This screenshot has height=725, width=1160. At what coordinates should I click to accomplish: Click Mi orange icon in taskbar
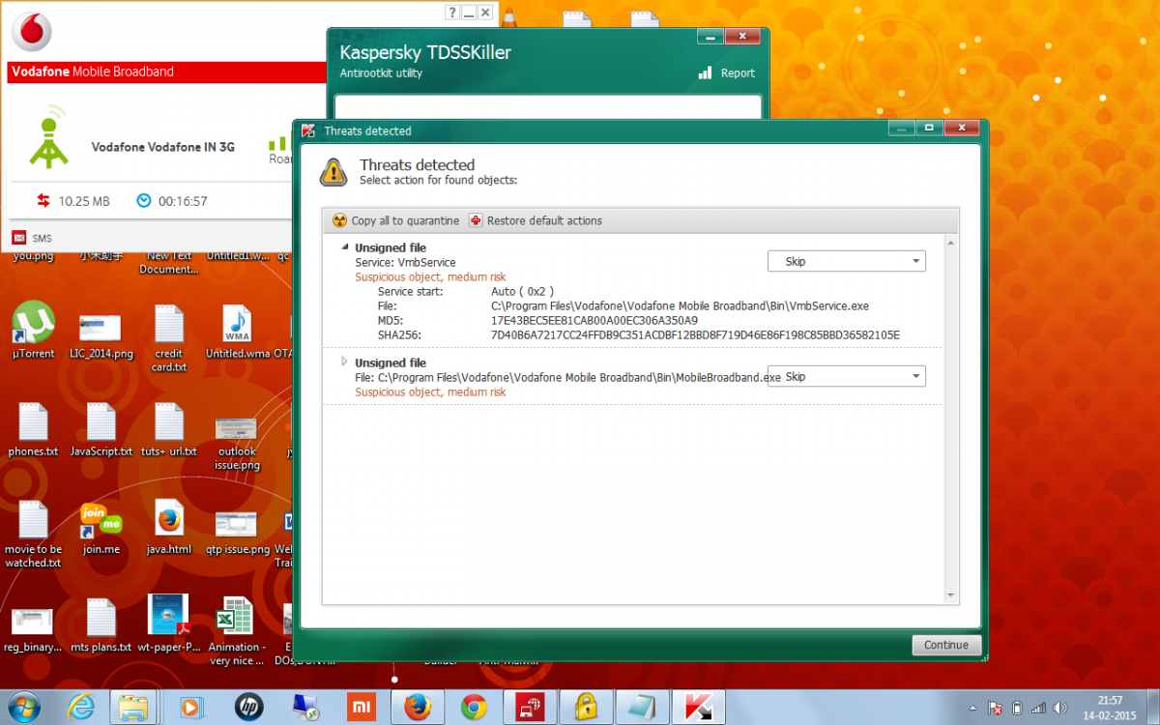361,707
